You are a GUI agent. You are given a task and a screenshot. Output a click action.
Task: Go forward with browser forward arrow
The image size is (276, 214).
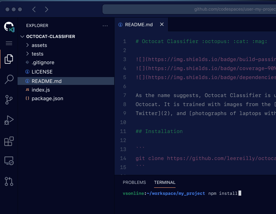point(46,9)
